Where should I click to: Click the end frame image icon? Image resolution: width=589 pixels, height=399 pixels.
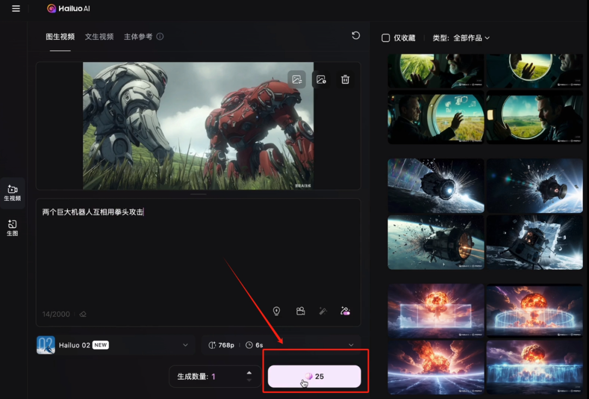pos(321,79)
